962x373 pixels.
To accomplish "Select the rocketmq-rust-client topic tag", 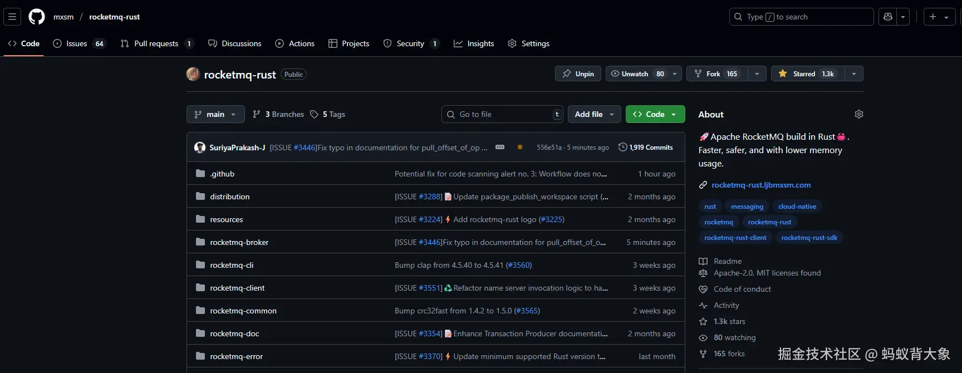I will (735, 238).
